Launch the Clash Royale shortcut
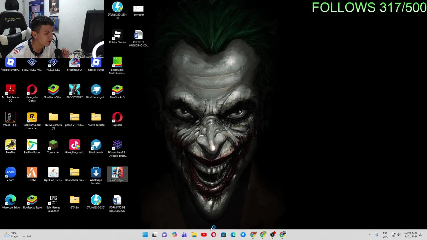 [117, 175]
